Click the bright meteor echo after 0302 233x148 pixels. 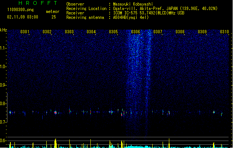tap(56, 112)
